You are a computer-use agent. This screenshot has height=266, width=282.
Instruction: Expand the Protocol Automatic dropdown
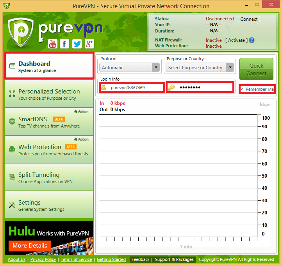pos(156,68)
